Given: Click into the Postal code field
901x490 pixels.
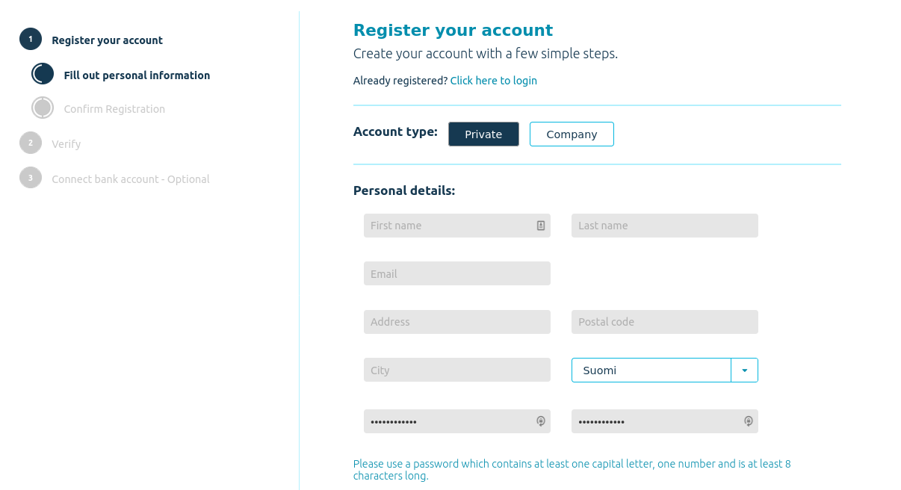Looking at the screenshot, I should (665, 322).
